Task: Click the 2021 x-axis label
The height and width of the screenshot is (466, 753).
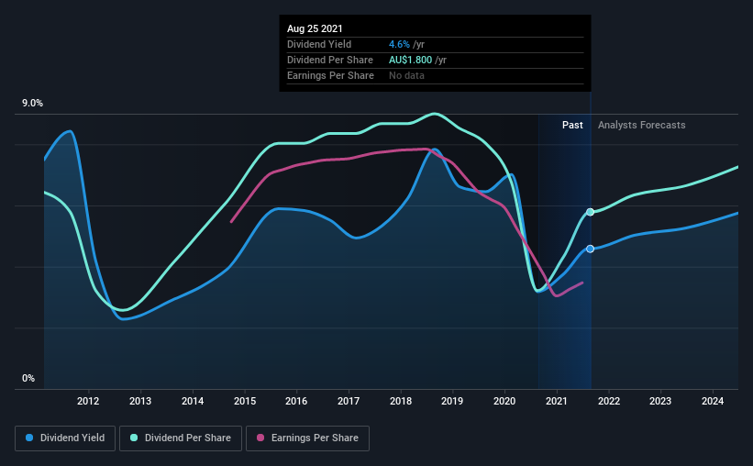Action: click(557, 401)
